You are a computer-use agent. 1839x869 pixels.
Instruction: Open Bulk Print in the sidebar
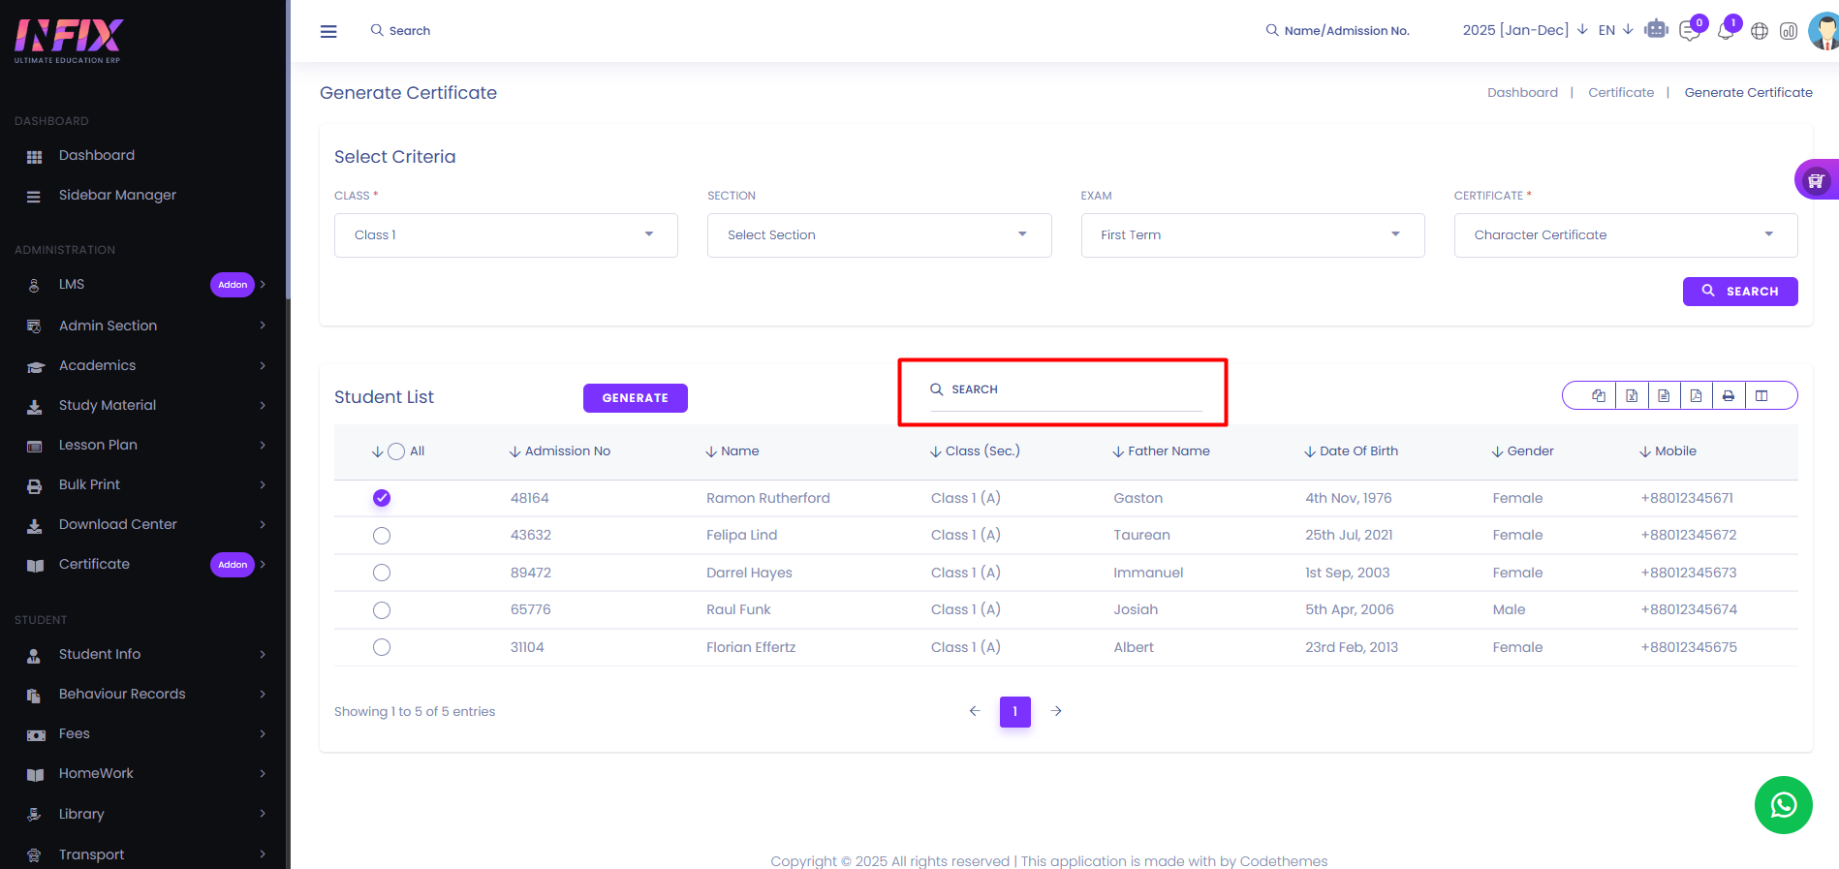143,484
